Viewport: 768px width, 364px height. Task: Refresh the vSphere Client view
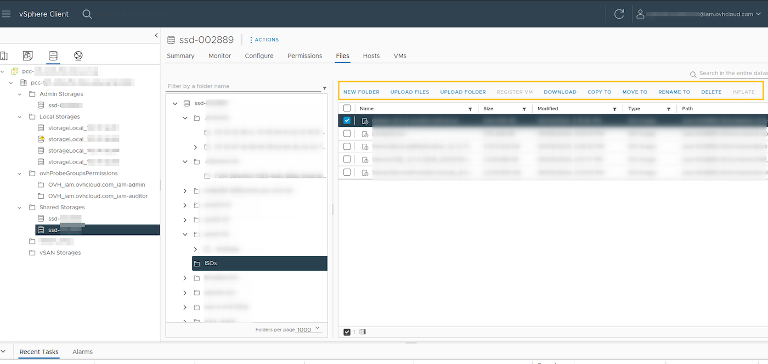point(619,14)
